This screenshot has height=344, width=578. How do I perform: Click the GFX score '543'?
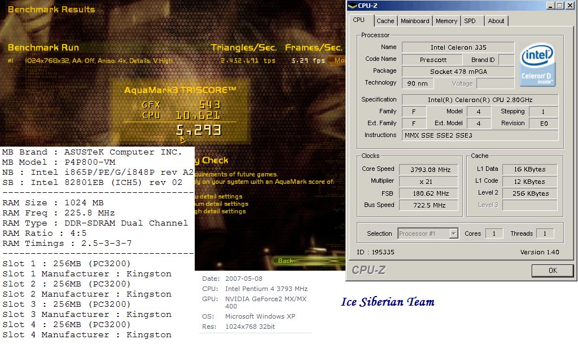(x=210, y=105)
